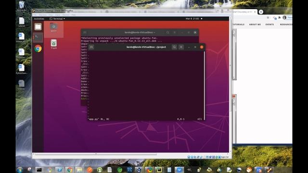Close the Install Chocolatey browser tab
The width and height of the screenshot is (308, 173).
tap(255, 12)
